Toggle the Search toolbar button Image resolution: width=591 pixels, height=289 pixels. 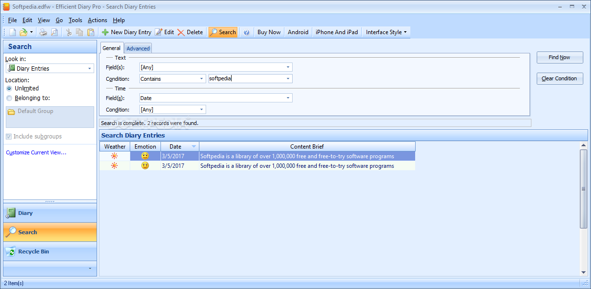pyautogui.click(x=223, y=32)
